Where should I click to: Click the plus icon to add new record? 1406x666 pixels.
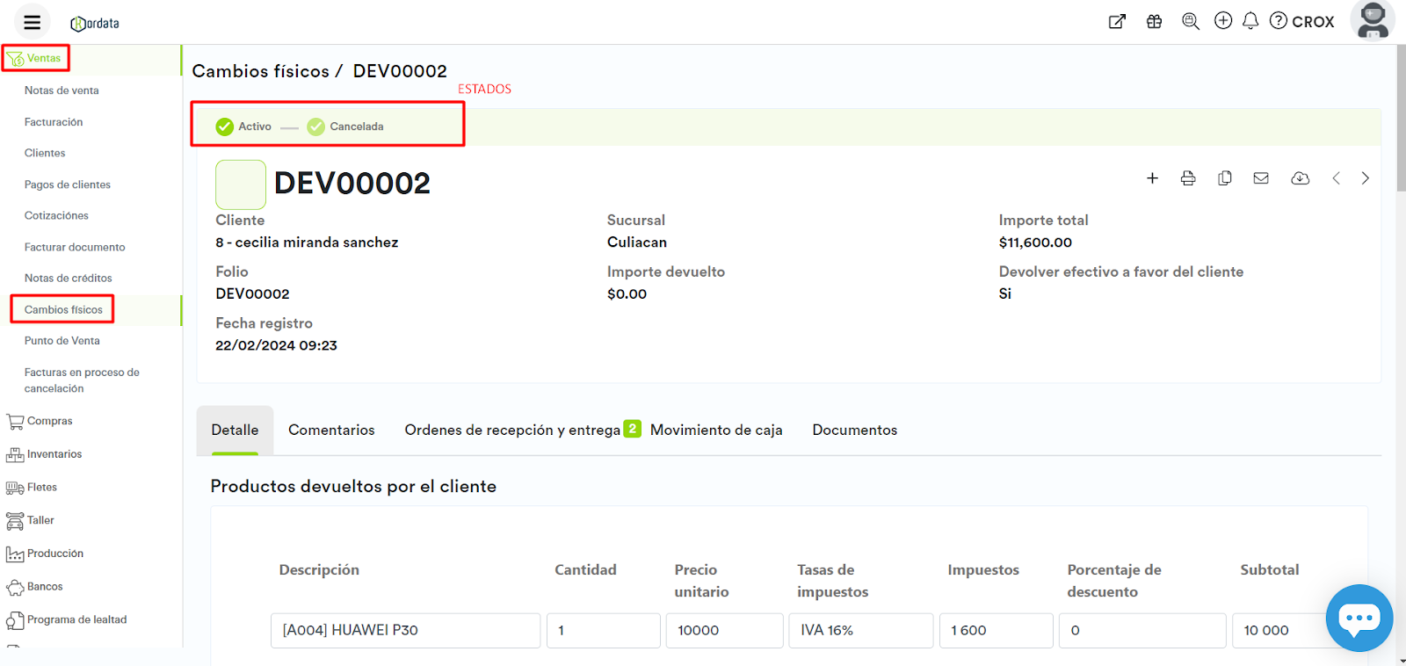click(x=1152, y=178)
